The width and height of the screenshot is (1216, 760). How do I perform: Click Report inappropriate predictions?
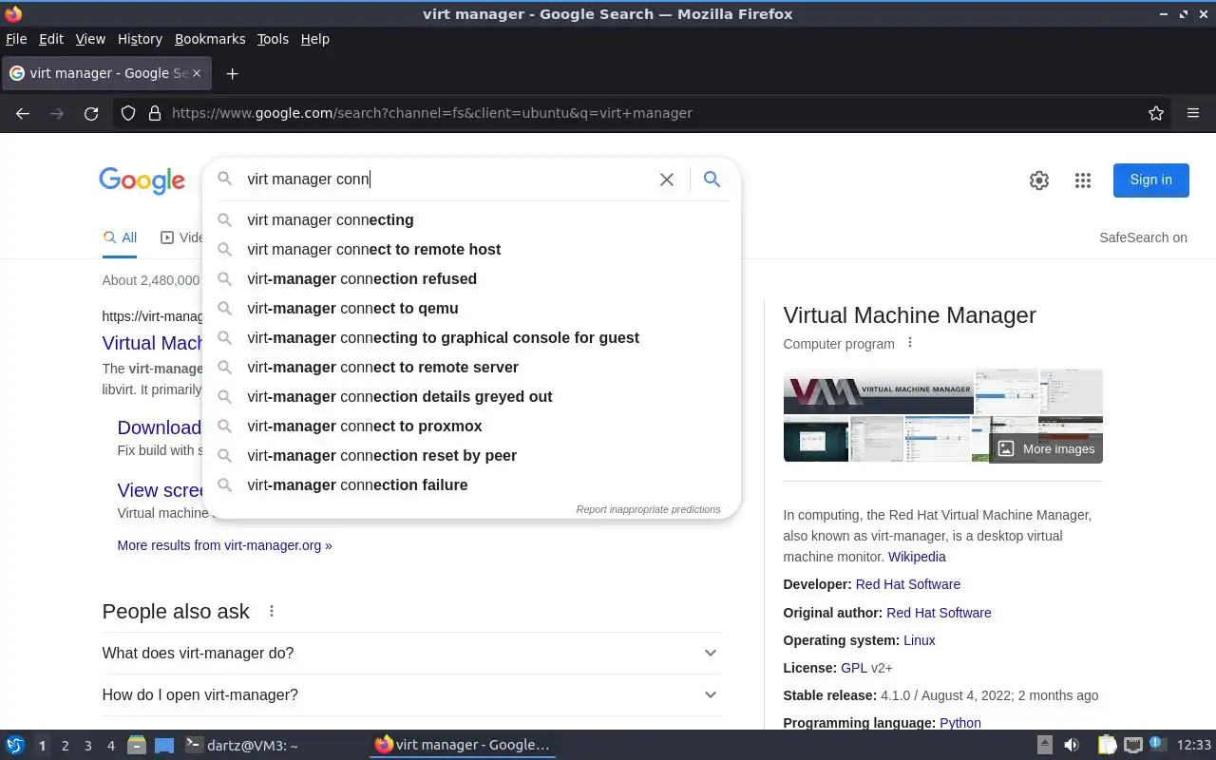648,509
